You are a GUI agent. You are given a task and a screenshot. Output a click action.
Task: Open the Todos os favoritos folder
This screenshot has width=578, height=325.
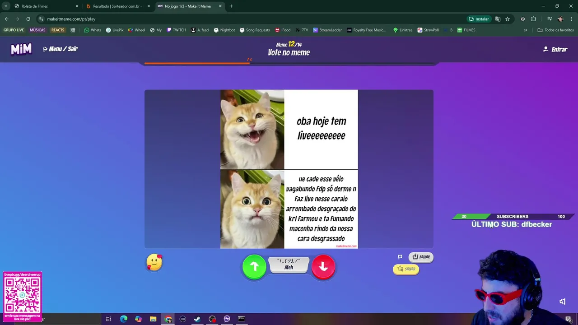(x=555, y=30)
